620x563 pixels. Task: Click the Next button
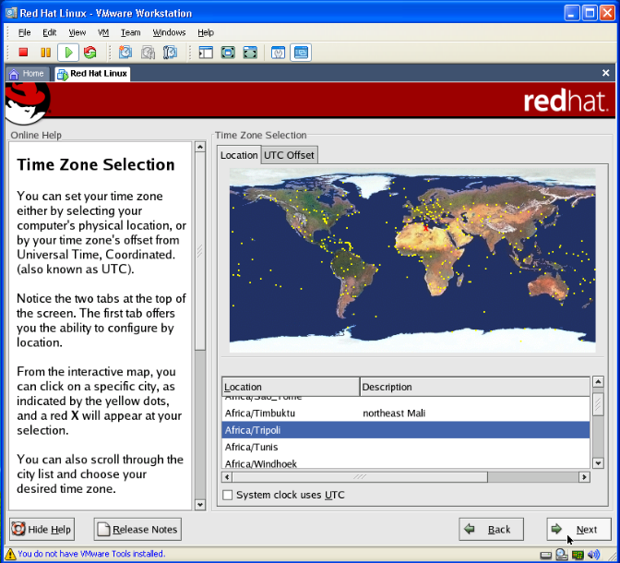click(x=578, y=530)
